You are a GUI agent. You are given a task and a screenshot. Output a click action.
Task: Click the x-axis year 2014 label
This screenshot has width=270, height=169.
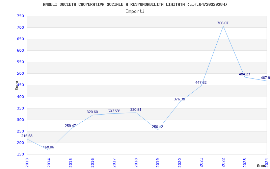(x=49, y=163)
